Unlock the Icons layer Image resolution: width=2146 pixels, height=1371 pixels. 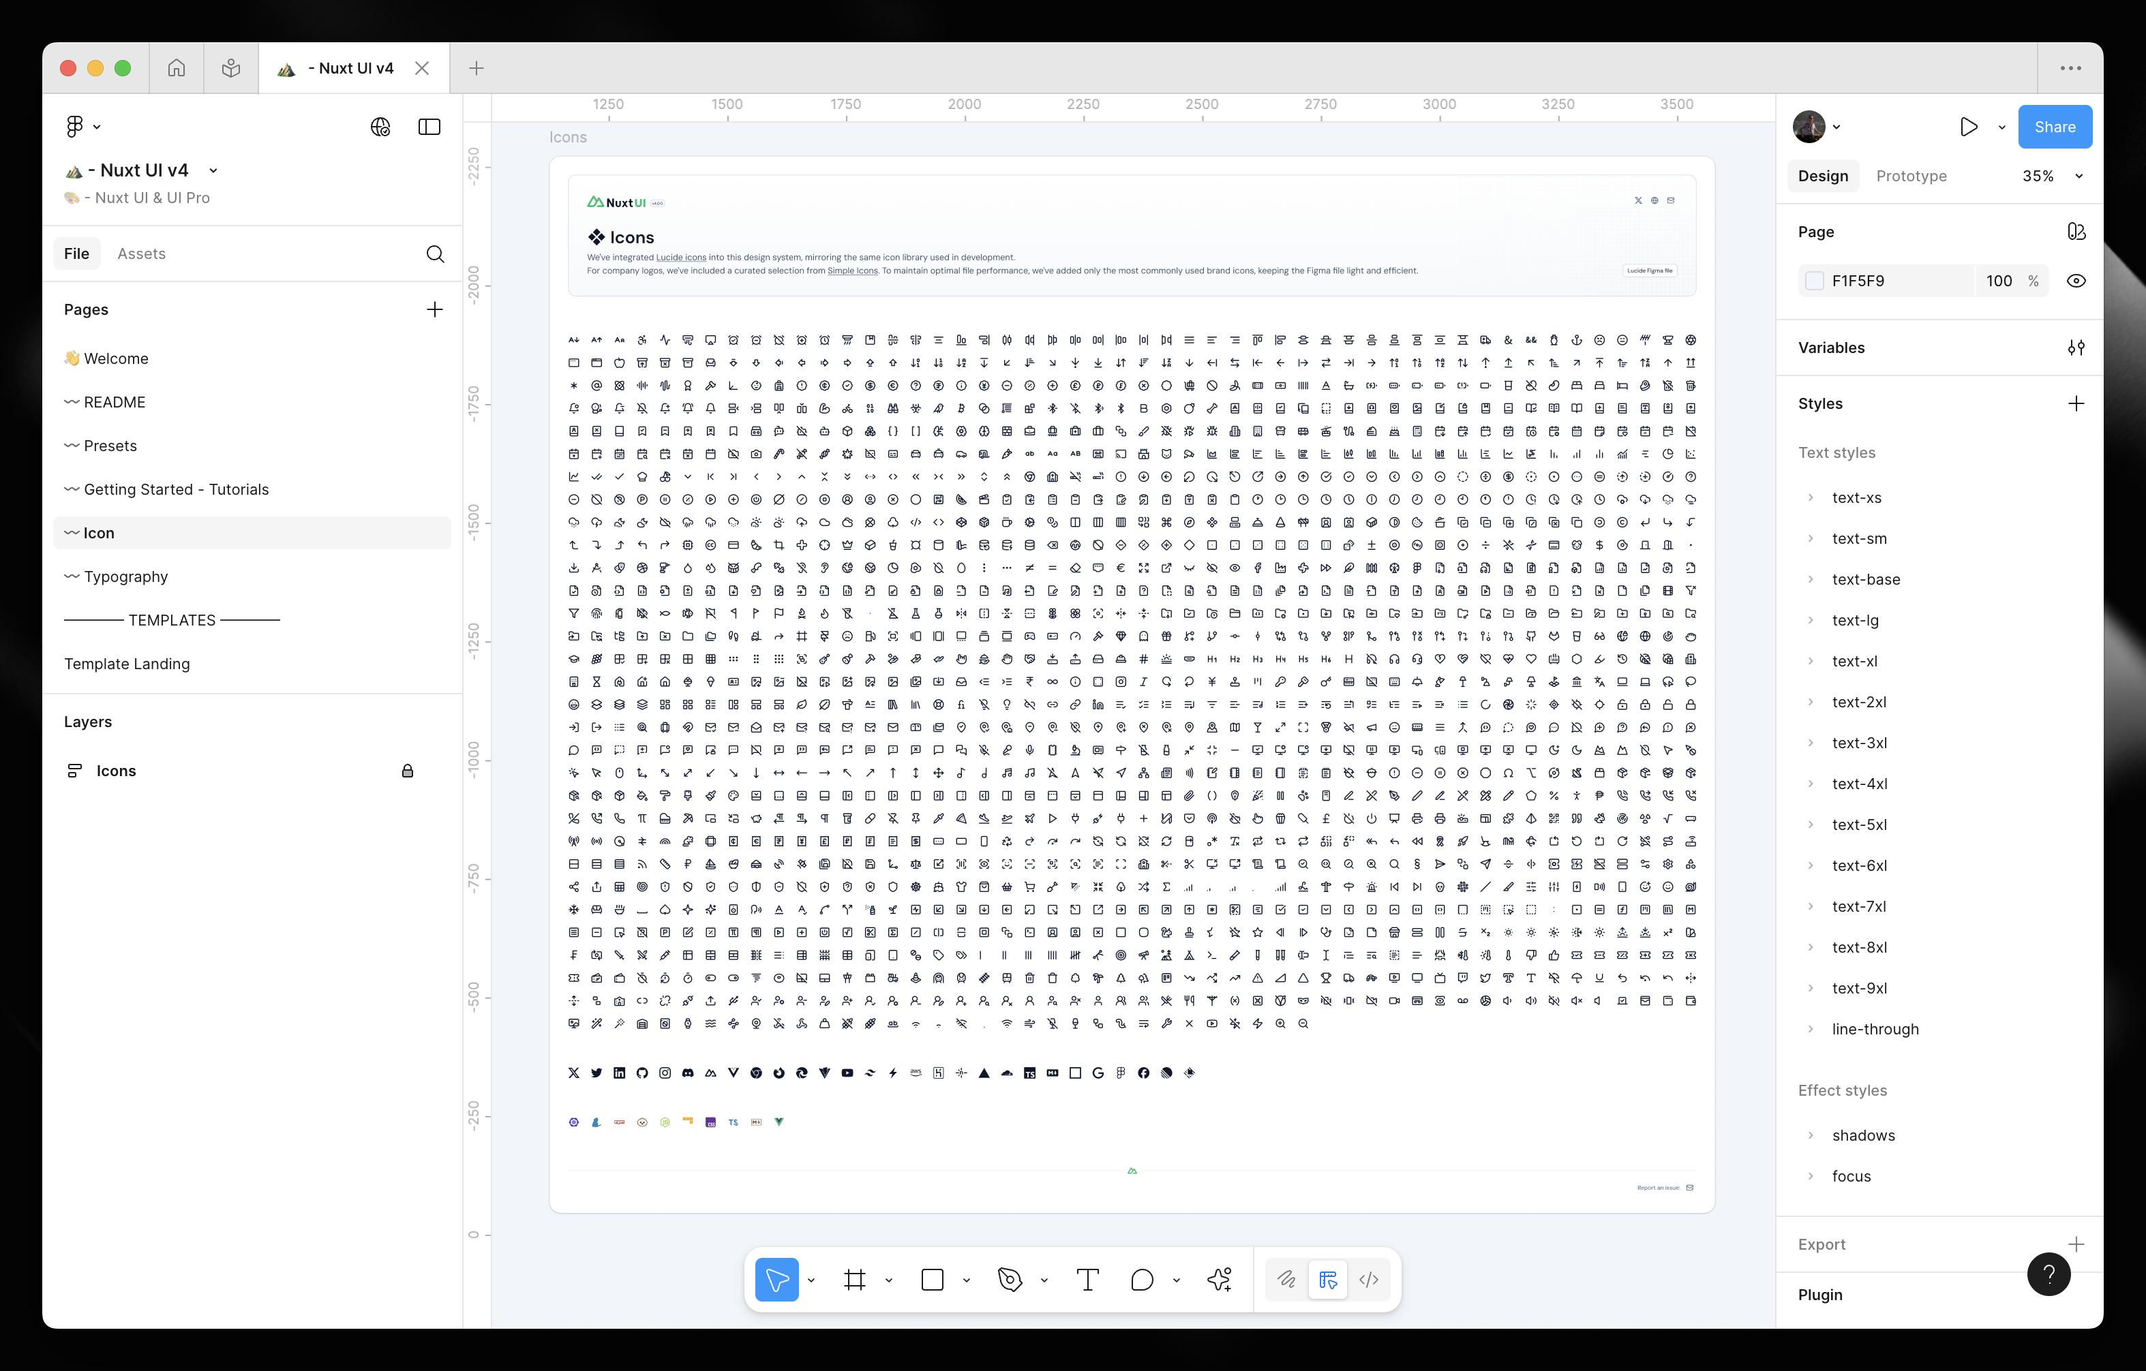point(407,771)
